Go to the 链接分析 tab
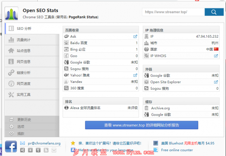 (32, 72)
